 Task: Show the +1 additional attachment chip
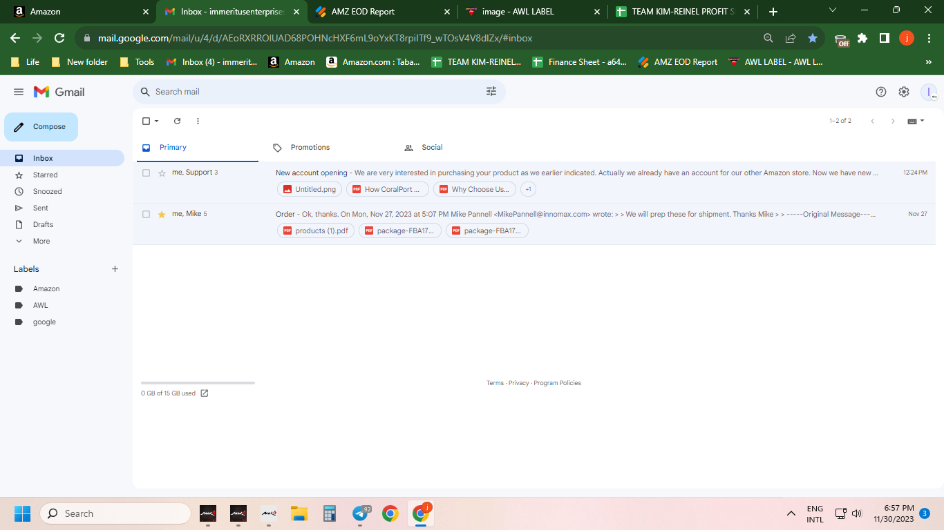[x=528, y=189]
